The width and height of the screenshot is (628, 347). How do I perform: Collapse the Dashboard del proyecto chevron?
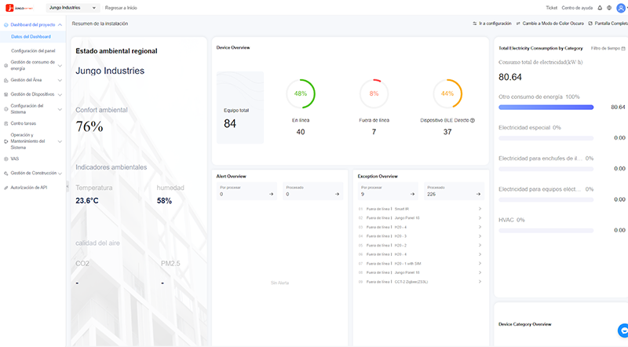[x=60, y=25]
